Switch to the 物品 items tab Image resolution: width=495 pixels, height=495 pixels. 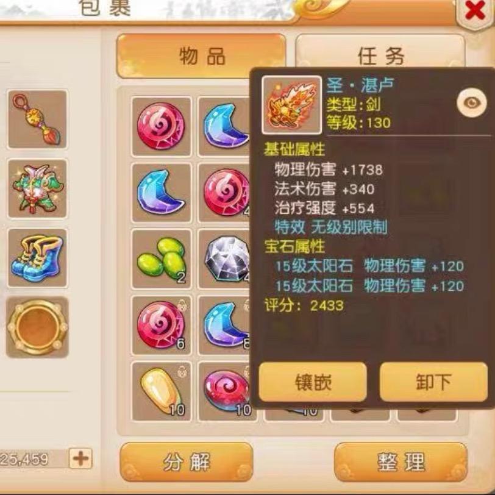[201, 56]
